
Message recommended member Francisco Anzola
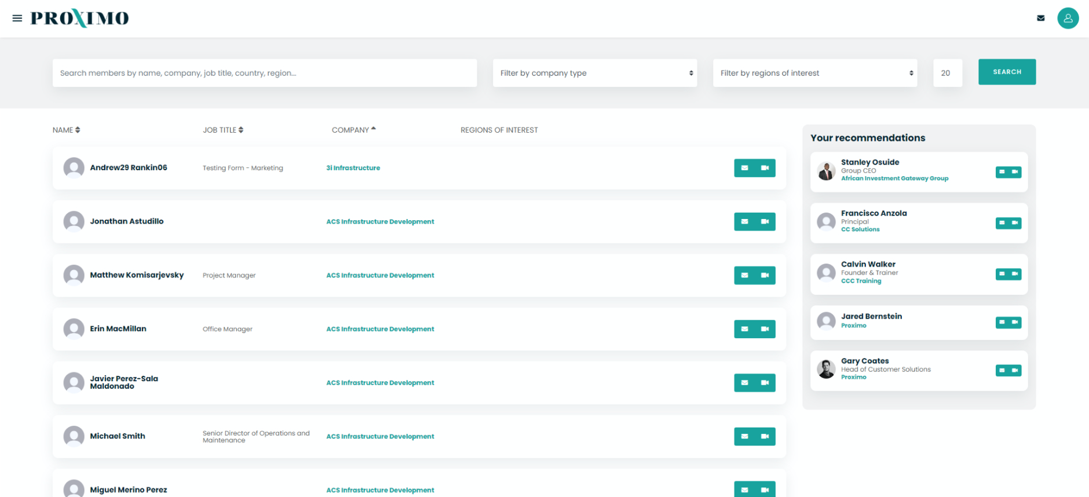point(1002,223)
